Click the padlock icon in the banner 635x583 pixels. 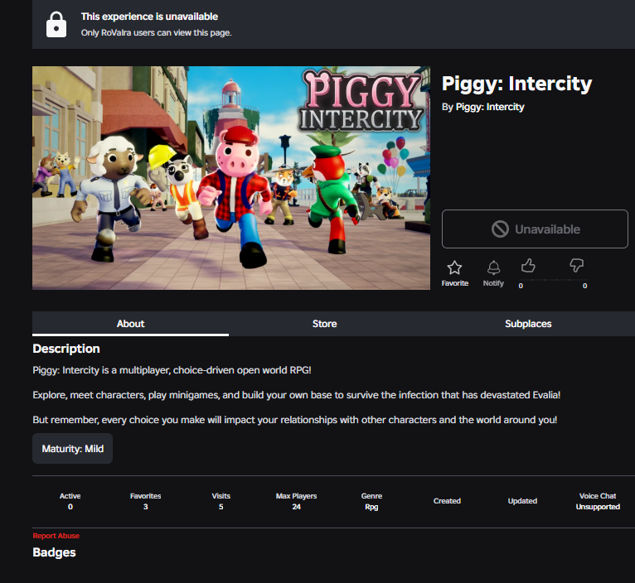click(56, 25)
